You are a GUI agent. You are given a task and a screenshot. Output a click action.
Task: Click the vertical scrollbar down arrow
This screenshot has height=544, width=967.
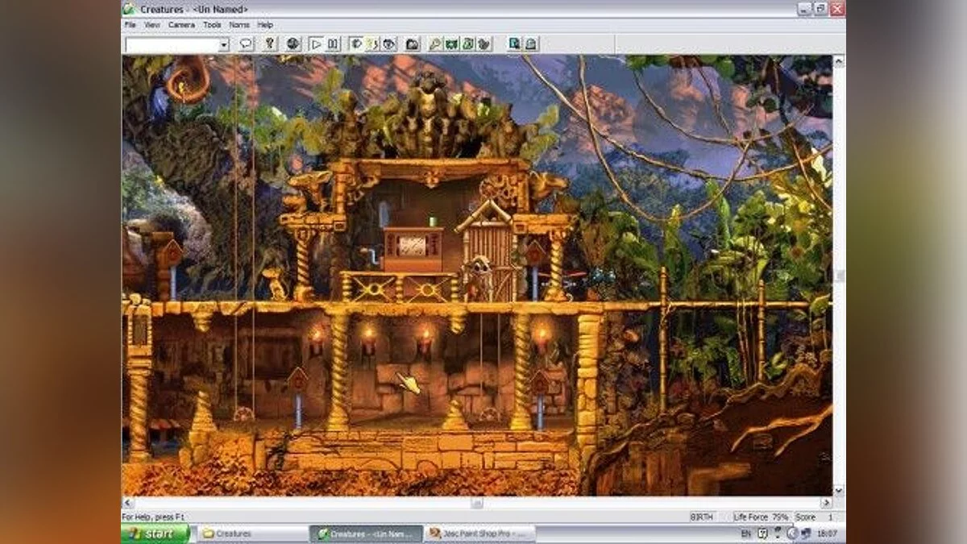pos(839,490)
